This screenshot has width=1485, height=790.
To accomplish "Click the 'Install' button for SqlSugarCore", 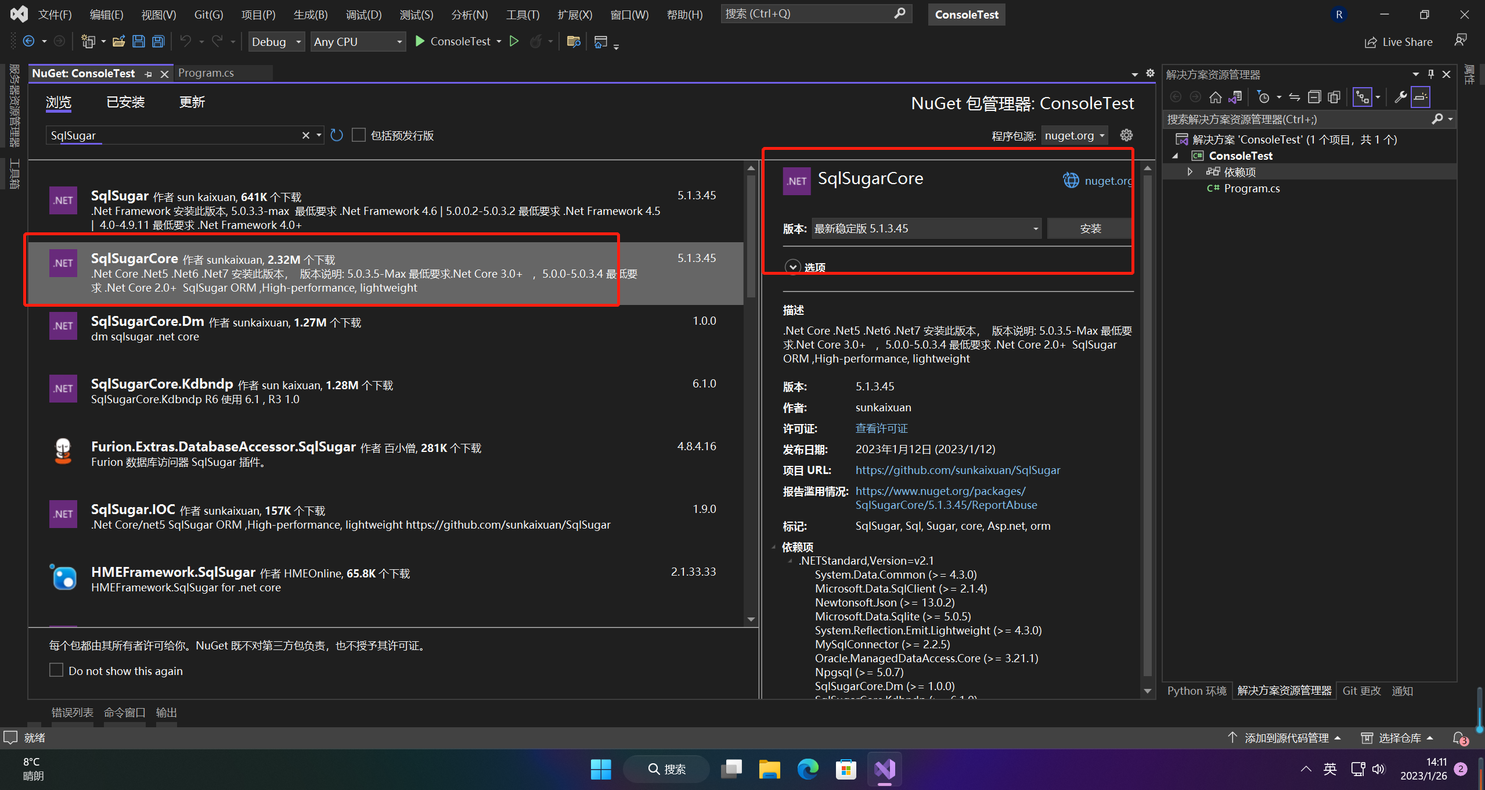I will (x=1090, y=228).
